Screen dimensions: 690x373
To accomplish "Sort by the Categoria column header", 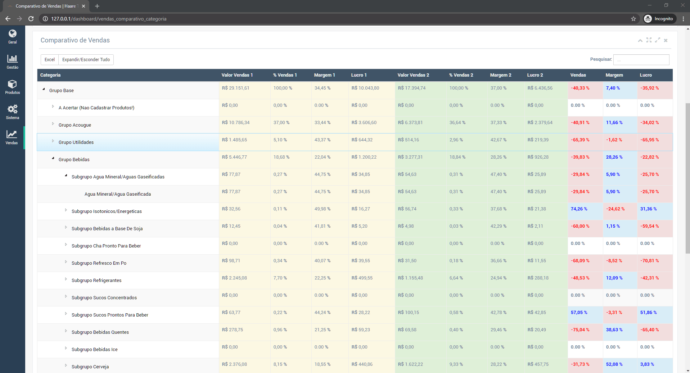I will pyautogui.click(x=128, y=75).
